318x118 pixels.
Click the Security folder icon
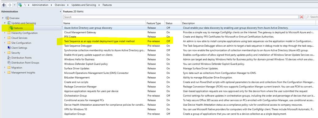(x=9, y=53)
